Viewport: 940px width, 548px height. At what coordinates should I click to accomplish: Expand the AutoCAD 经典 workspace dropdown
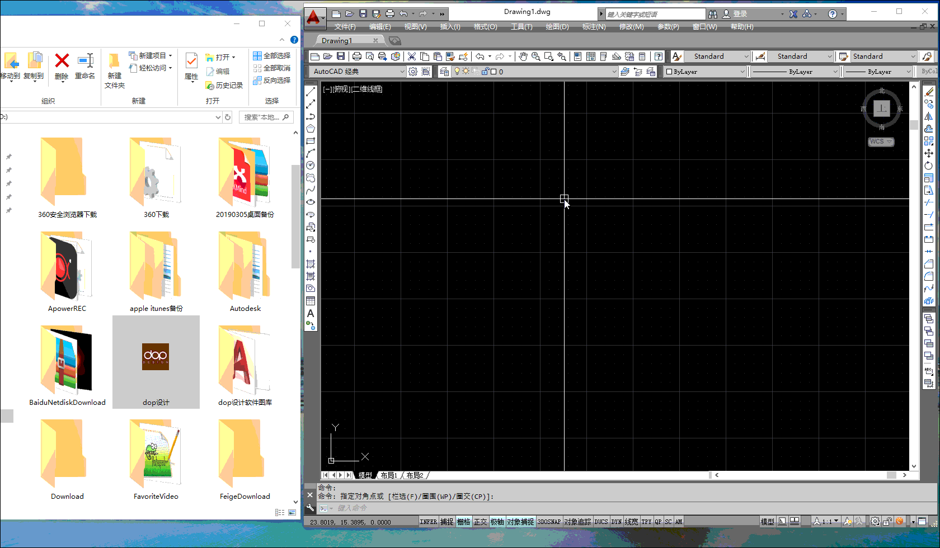(402, 72)
